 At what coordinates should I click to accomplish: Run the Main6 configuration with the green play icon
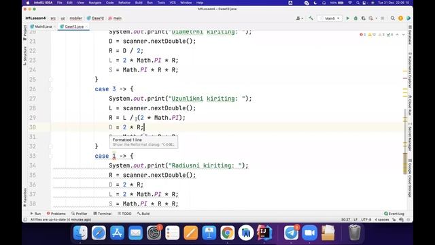[x=347, y=18]
